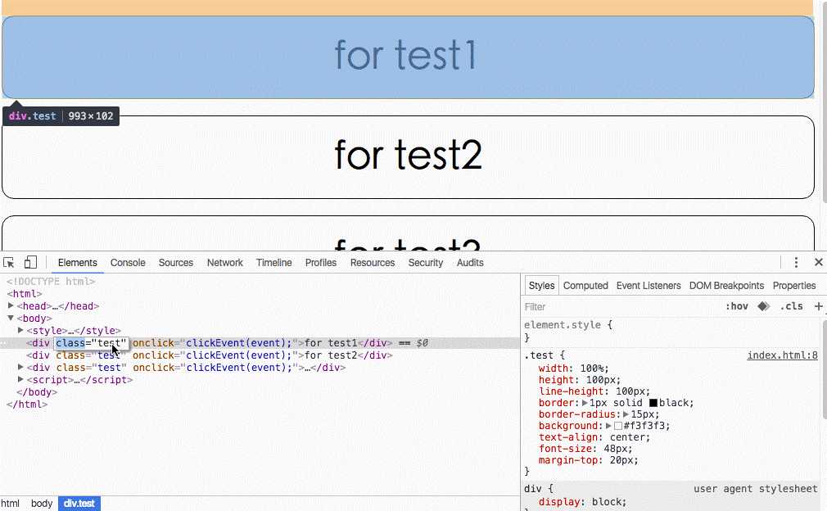Open the Profiles tab
The image size is (827, 511).
tap(321, 263)
